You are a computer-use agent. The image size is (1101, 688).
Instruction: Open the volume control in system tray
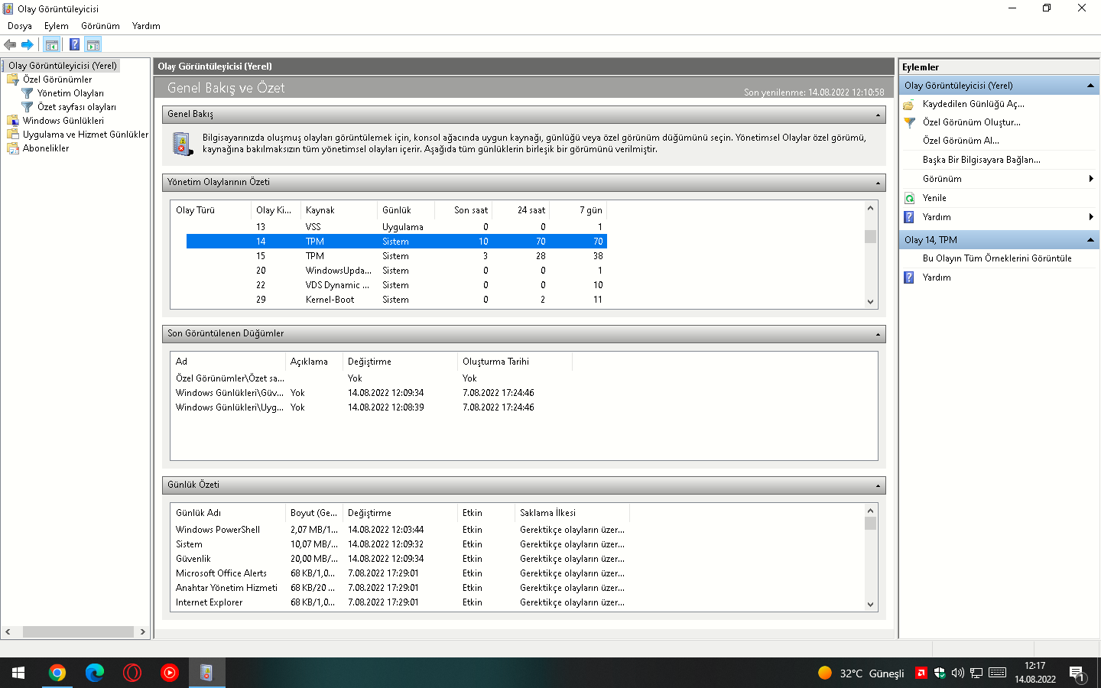(x=958, y=673)
